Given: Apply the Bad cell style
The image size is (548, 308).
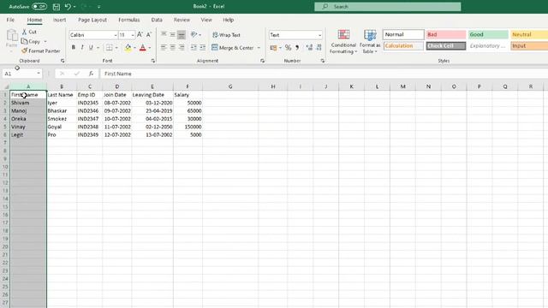Looking at the screenshot, I should pyautogui.click(x=446, y=34).
